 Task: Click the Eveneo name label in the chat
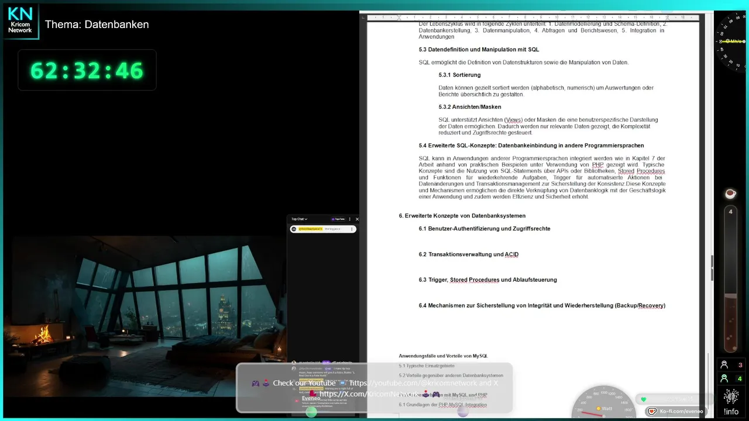pyautogui.click(x=311, y=398)
